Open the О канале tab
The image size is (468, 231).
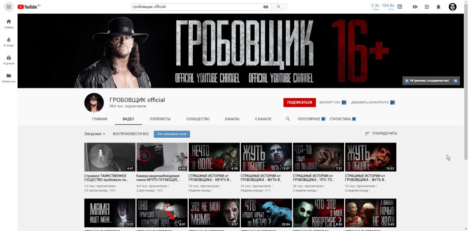263,119
